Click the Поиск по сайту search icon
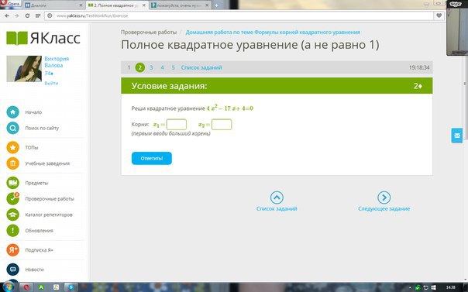This screenshot has height=292, width=468. click(x=13, y=129)
